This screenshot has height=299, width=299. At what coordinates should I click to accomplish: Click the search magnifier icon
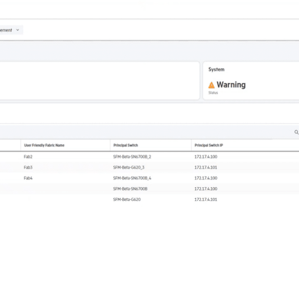point(296,132)
